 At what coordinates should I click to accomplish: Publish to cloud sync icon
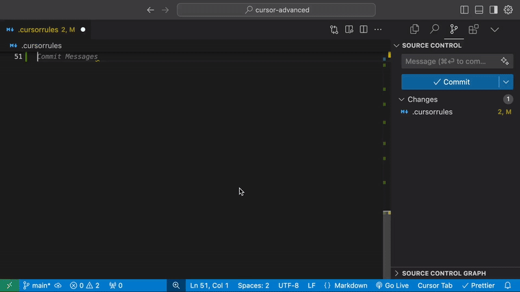pos(58,286)
